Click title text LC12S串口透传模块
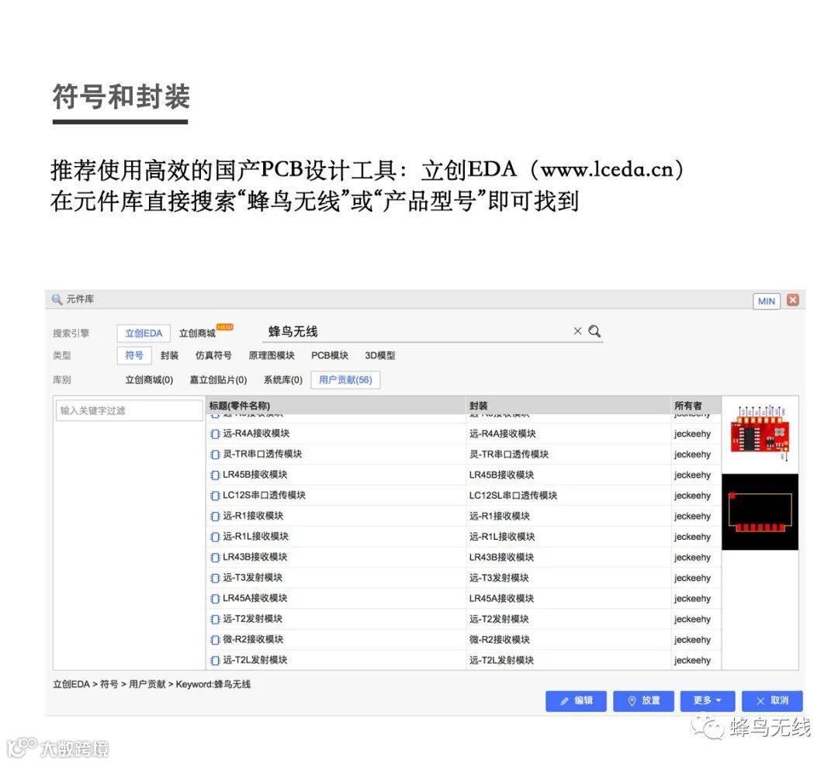 pyautogui.click(x=264, y=496)
